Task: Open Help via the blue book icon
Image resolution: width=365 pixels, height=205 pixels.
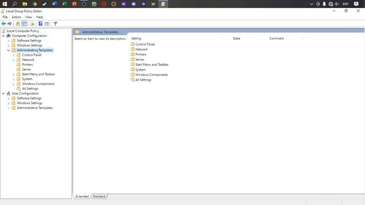Action: pos(40,23)
